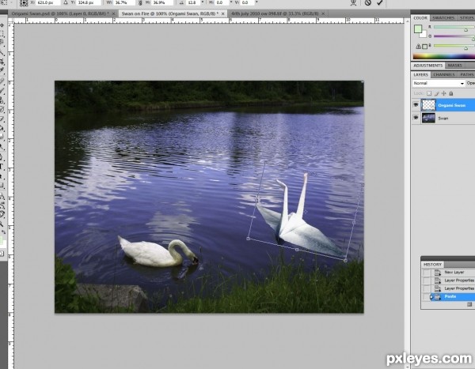Click the height field showing 36.9%
This screenshot has height=369, width=475.
click(x=162, y=2)
